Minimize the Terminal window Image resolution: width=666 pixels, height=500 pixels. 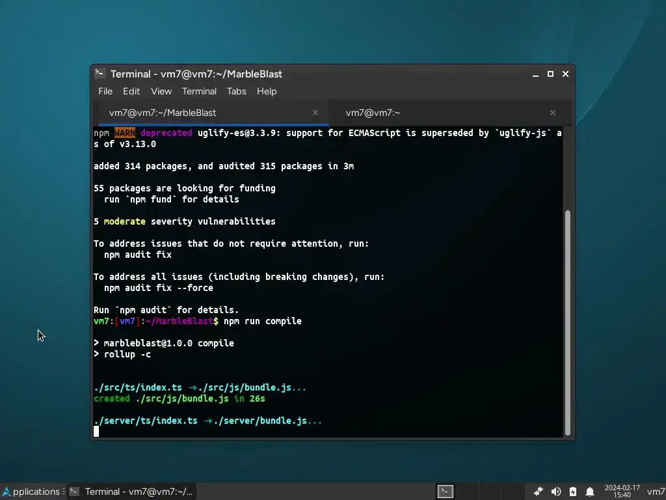click(535, 74)
